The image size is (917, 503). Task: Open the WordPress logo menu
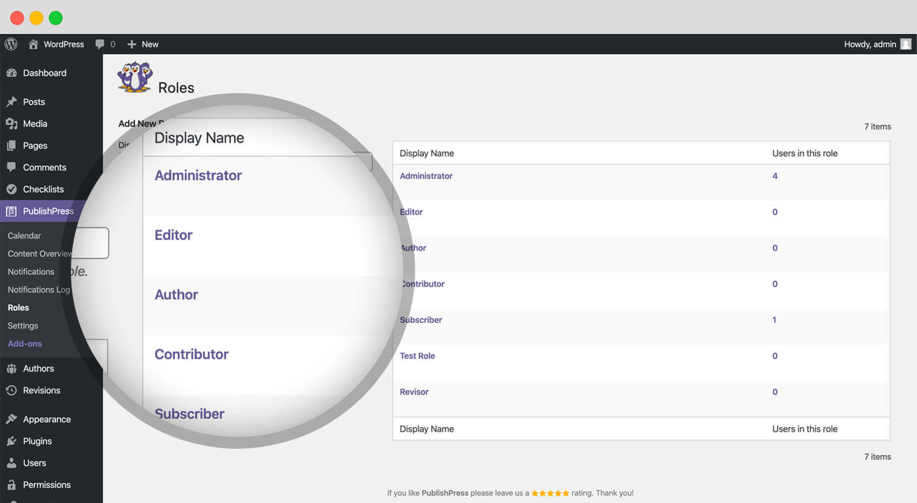tap(11, 44)
